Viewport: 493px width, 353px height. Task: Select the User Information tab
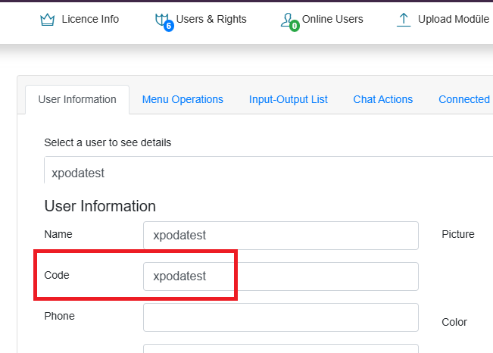pos(77,99)
